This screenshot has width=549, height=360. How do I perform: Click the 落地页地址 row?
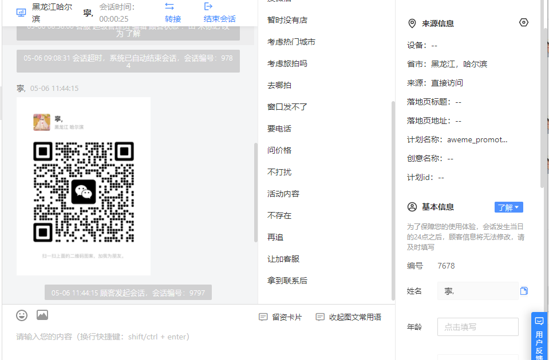pos(434,121)
